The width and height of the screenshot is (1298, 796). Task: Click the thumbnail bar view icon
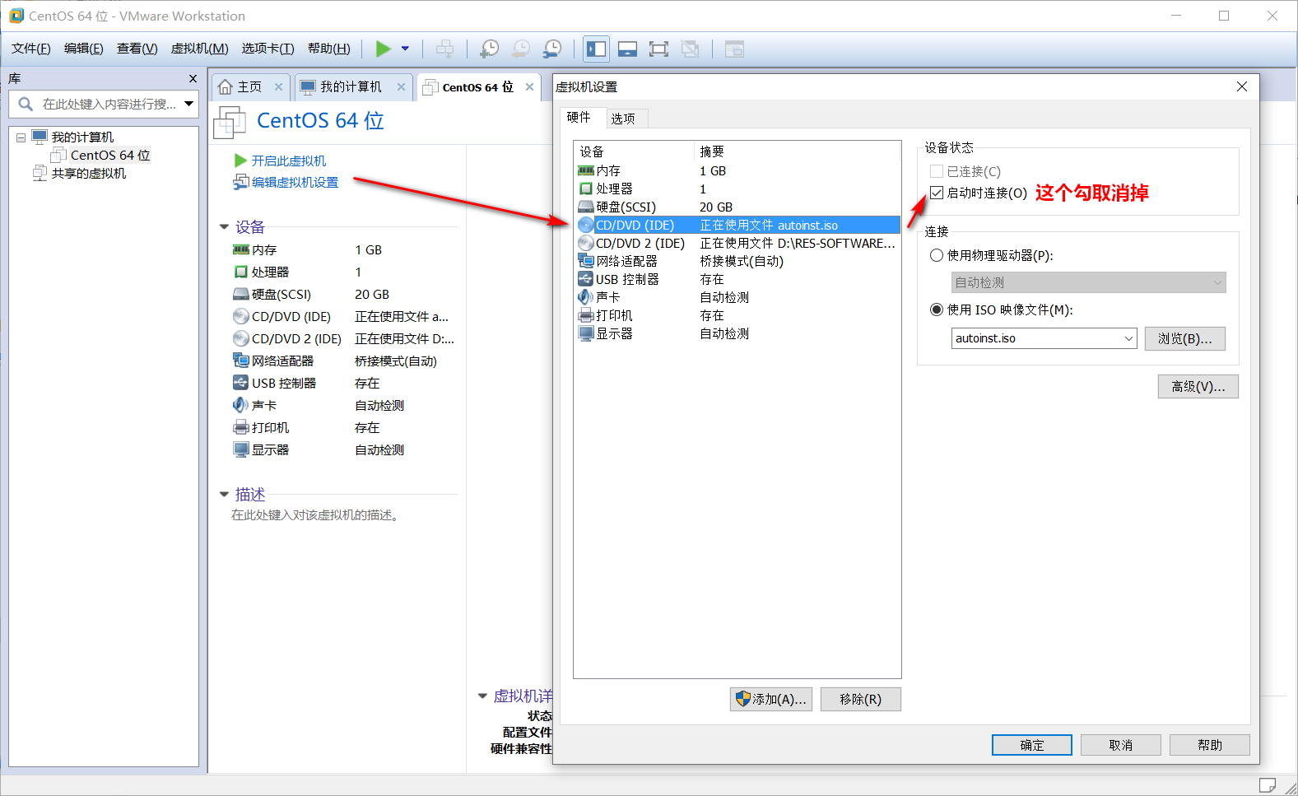[x=627, y=49]
